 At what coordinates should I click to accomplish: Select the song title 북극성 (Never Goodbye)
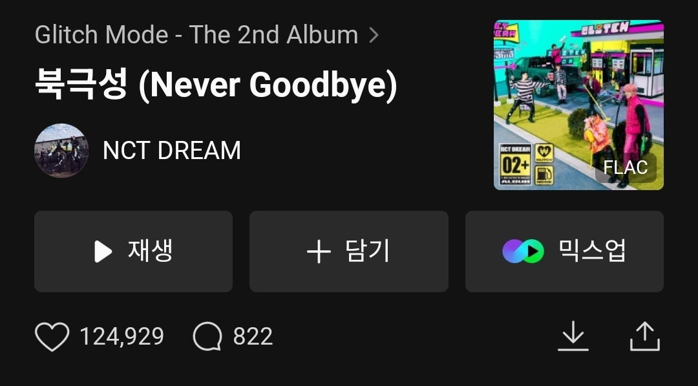coord(216,85)
